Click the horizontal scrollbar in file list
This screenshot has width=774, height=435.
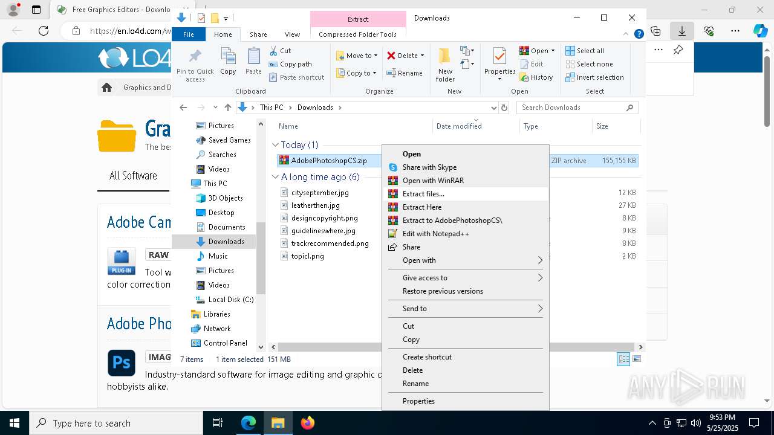pyautogui.click(x=457, y=347)
